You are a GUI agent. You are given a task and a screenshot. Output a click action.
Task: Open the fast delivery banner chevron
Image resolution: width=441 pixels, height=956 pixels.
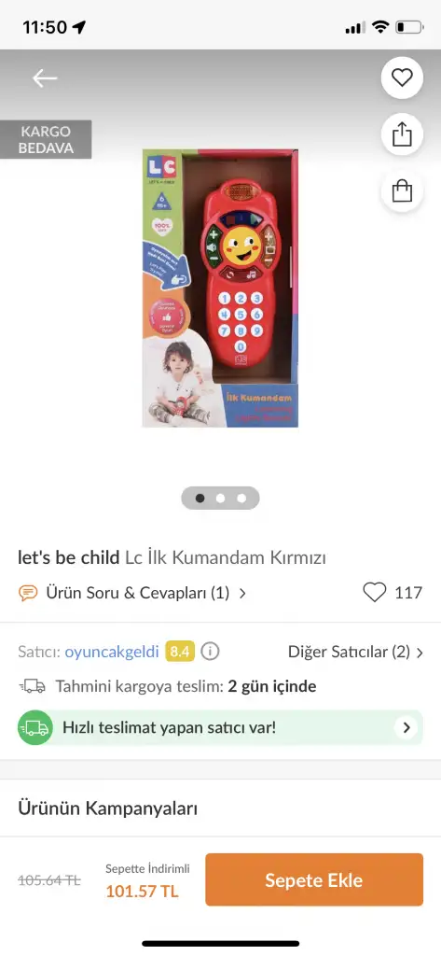click(406, 727)
